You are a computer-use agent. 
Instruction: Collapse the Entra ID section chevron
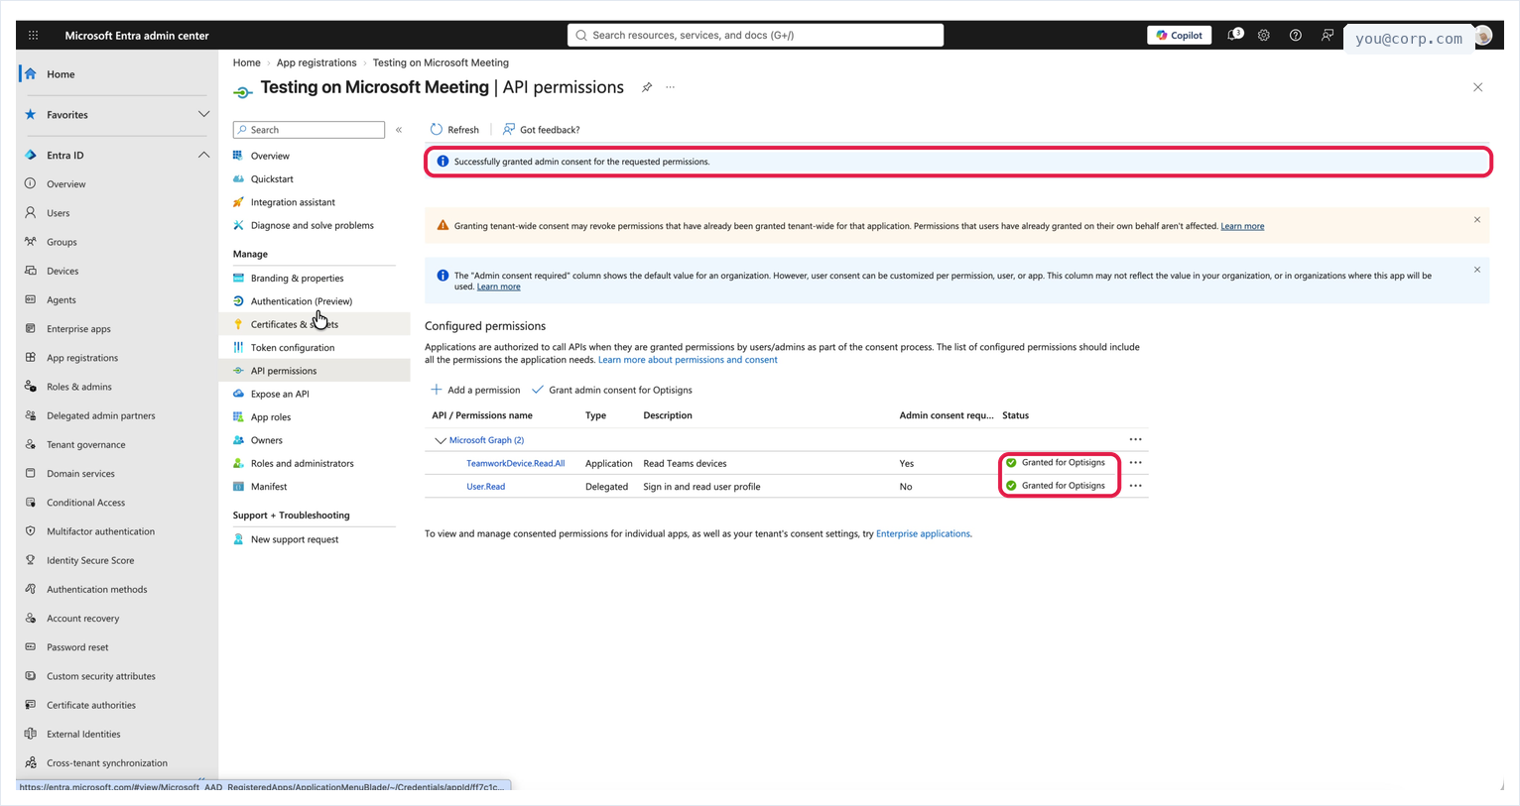[203, 155]
